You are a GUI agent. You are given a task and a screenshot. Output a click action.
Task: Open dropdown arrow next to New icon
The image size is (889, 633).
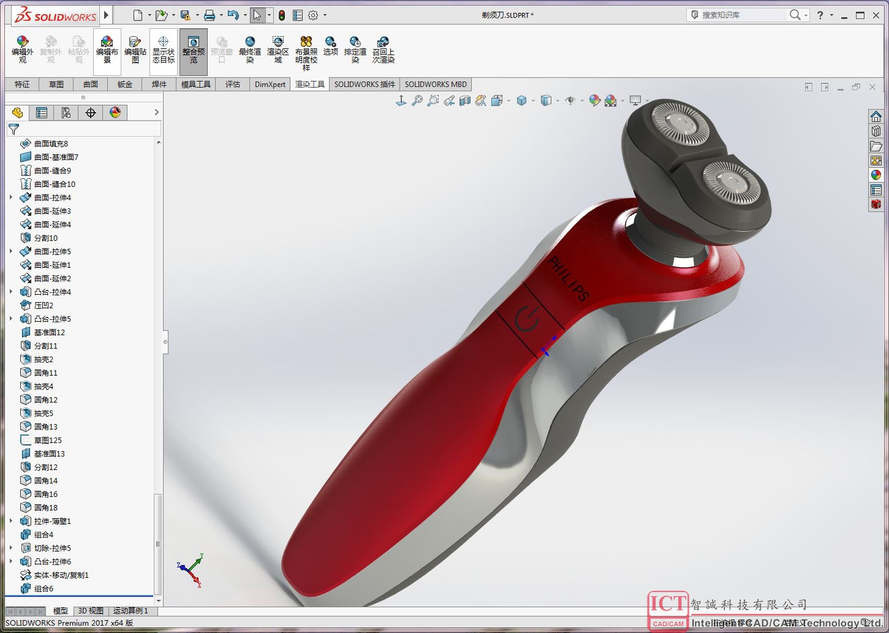coord(149,15)
